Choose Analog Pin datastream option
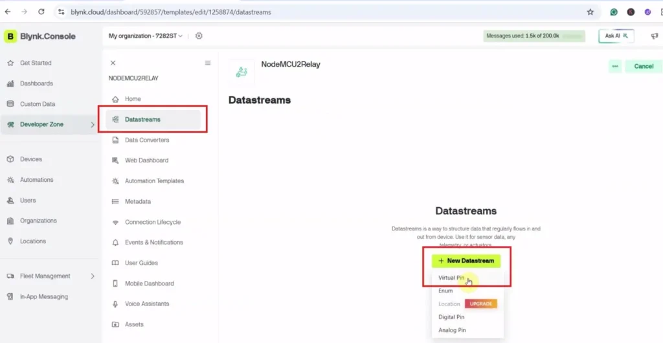 (452, 330)
